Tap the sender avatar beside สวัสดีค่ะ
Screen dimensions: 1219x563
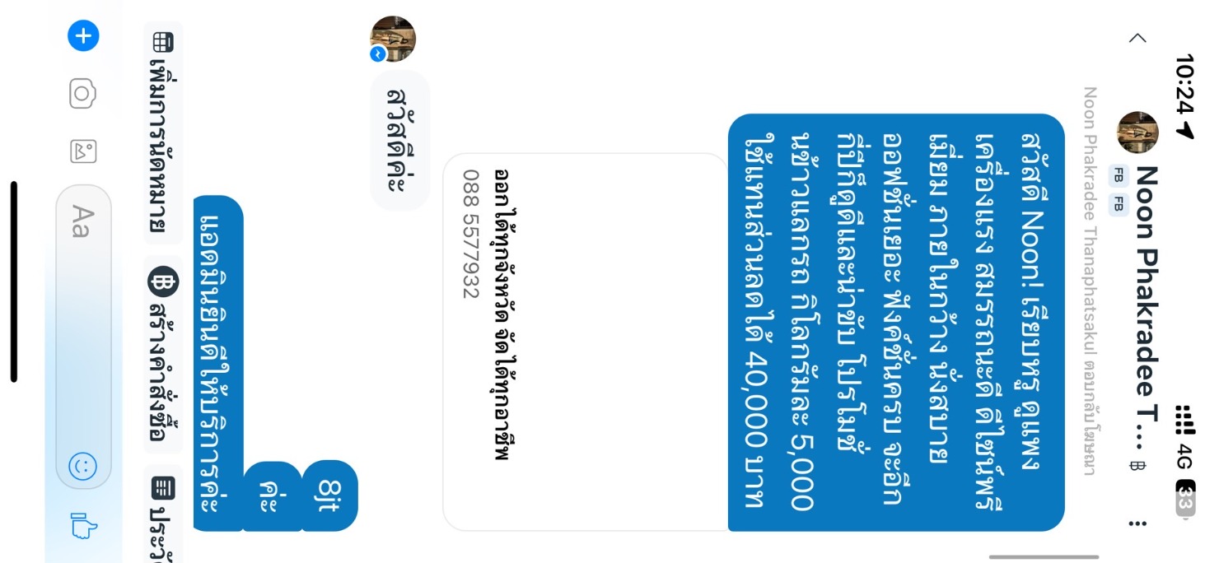tap(393, 39)
